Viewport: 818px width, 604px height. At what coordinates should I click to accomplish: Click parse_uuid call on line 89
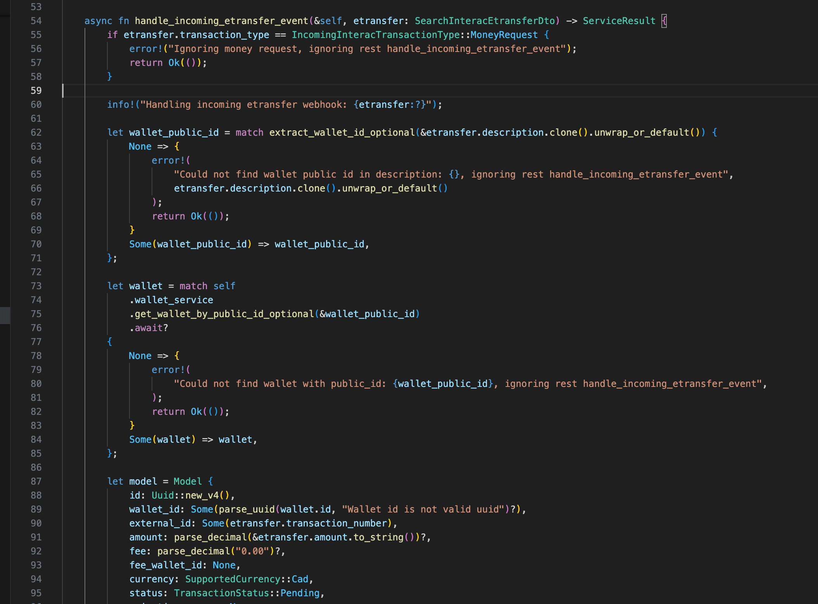(x=247, y=509)
